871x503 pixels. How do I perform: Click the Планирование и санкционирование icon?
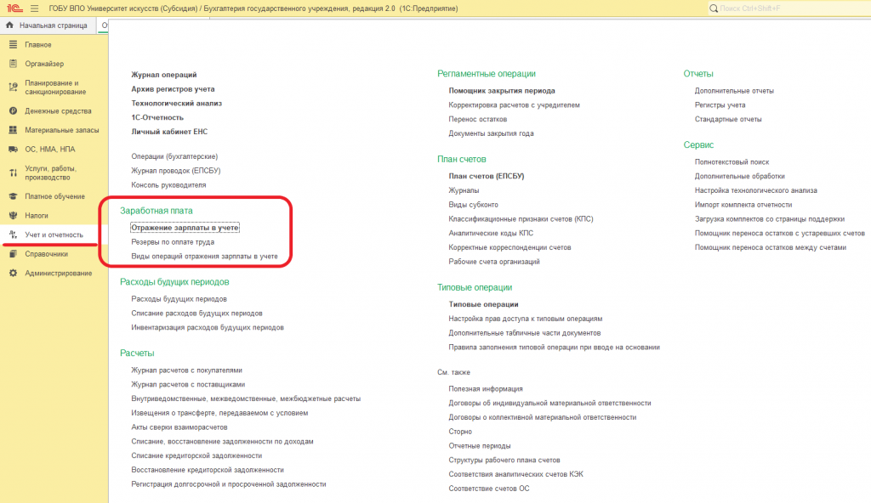pos(13,88)
